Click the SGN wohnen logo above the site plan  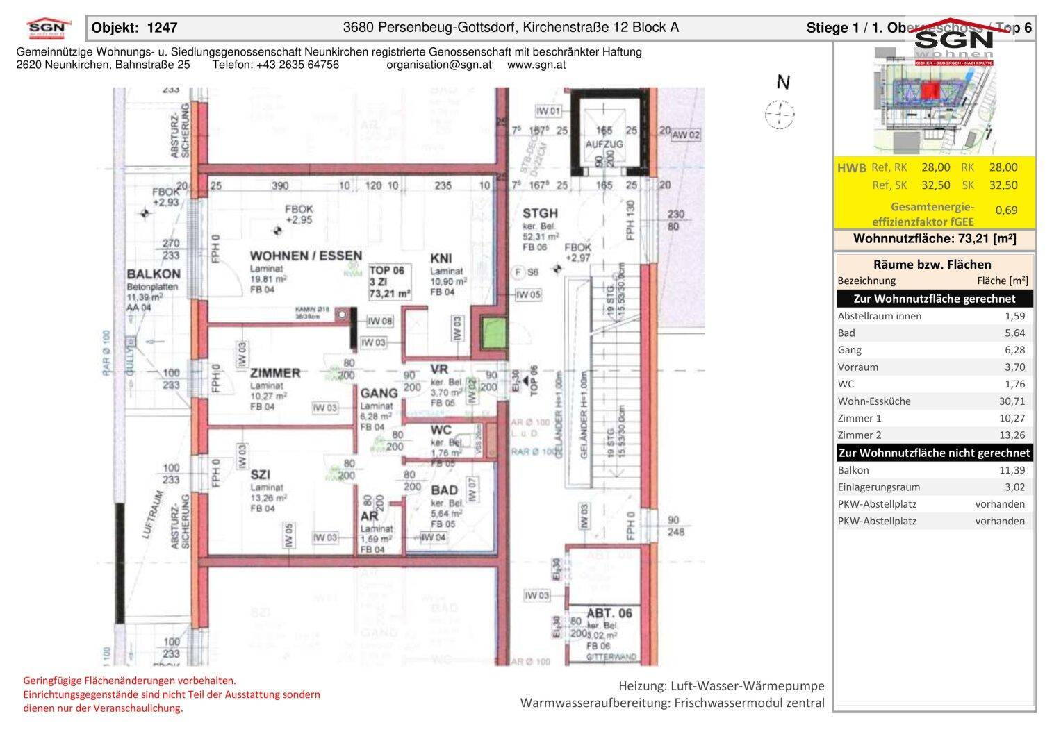click(x=953, y=43)
